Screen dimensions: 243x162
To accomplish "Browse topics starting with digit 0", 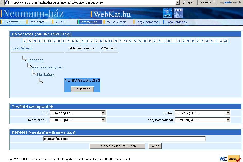I will (25, 40).
